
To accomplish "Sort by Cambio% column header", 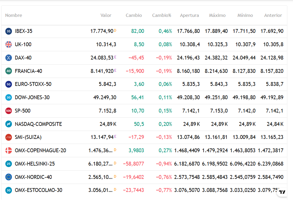I will coord(162,15).
